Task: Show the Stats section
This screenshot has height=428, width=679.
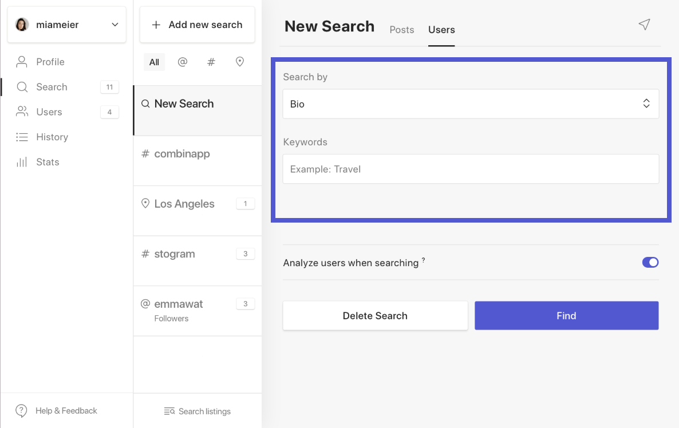Action: point(48,163)
